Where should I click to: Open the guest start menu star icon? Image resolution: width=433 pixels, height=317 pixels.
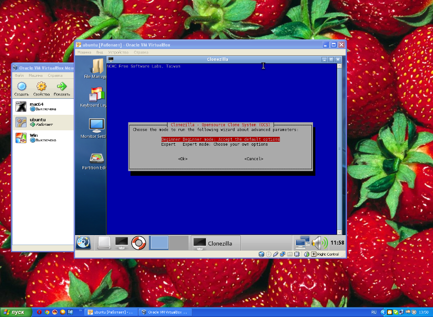(x=83, y=243)
